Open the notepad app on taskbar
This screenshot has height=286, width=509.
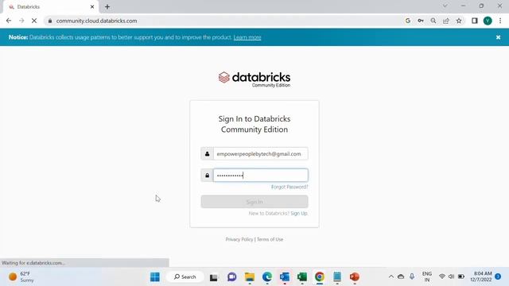click(x=337, y=277)
